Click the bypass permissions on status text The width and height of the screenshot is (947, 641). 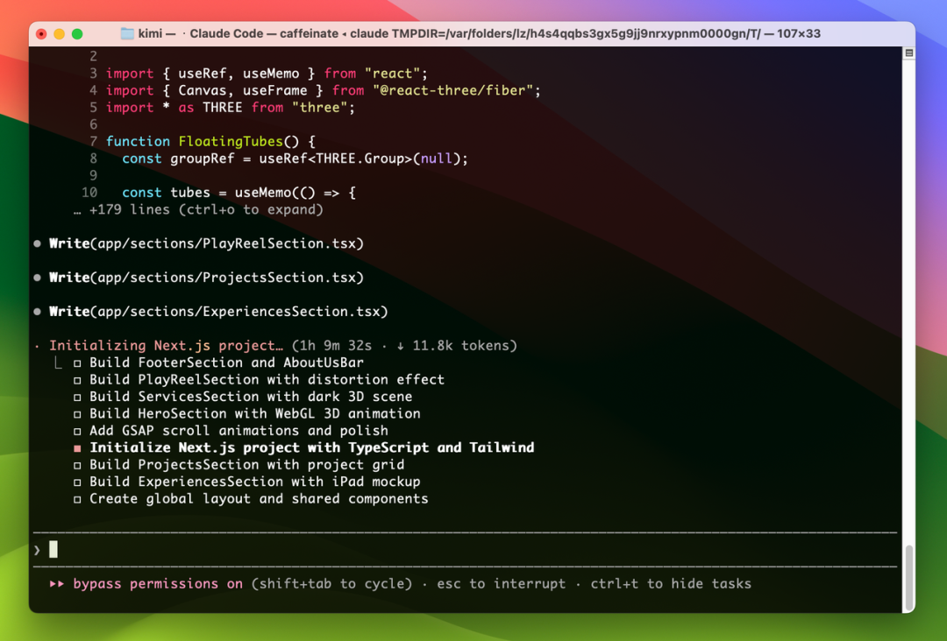coord(158,584)
